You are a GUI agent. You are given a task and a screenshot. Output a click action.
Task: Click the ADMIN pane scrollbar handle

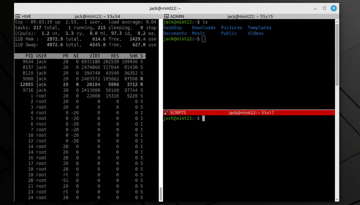[337, 55]
